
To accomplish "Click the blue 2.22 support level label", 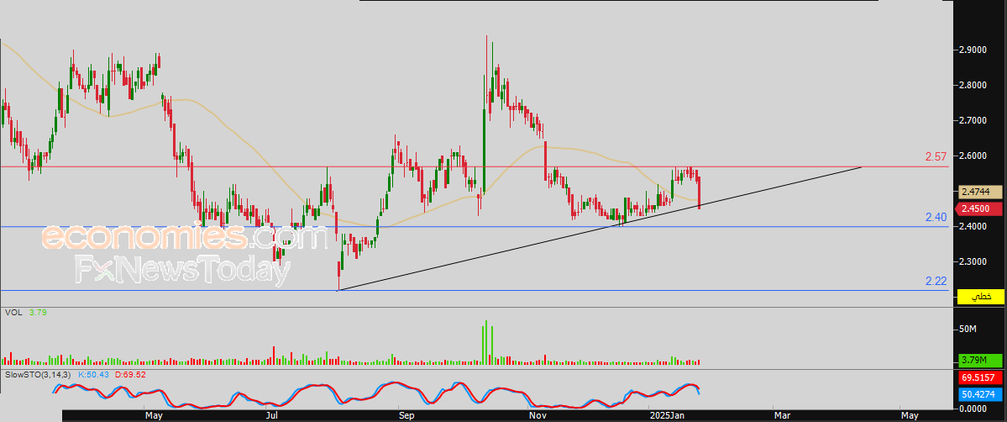I will click(x=936, y=281).
